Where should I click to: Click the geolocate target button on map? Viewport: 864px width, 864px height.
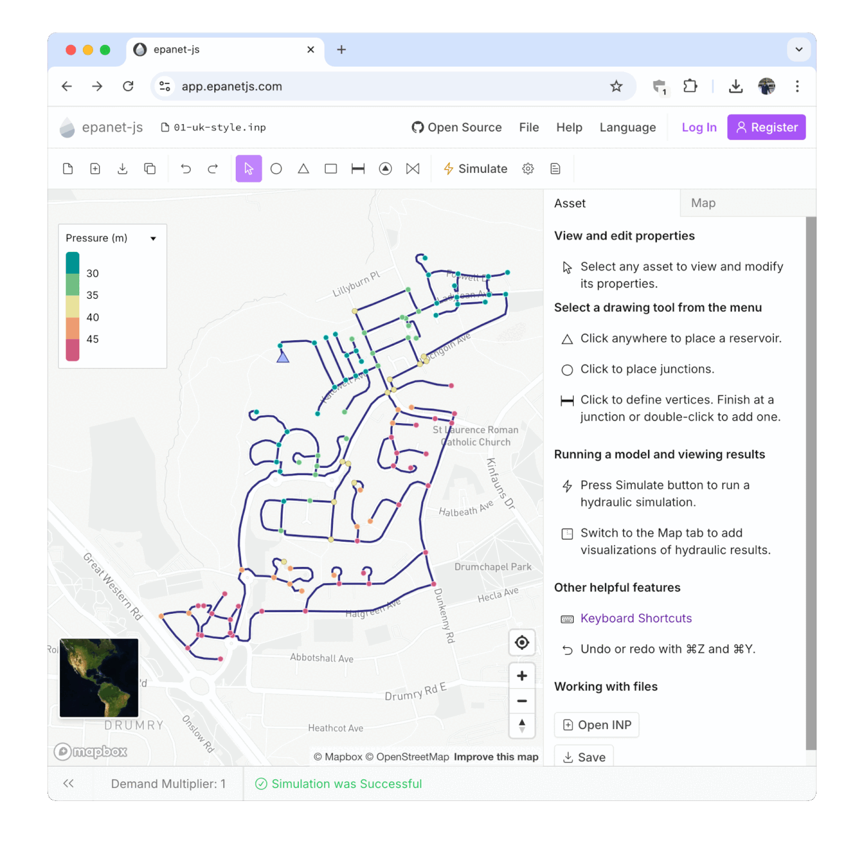pyautogui.click(x=522, y=643)
